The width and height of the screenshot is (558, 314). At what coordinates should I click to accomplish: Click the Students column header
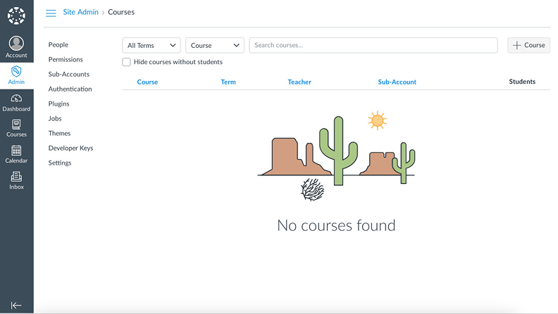point(522,82)
